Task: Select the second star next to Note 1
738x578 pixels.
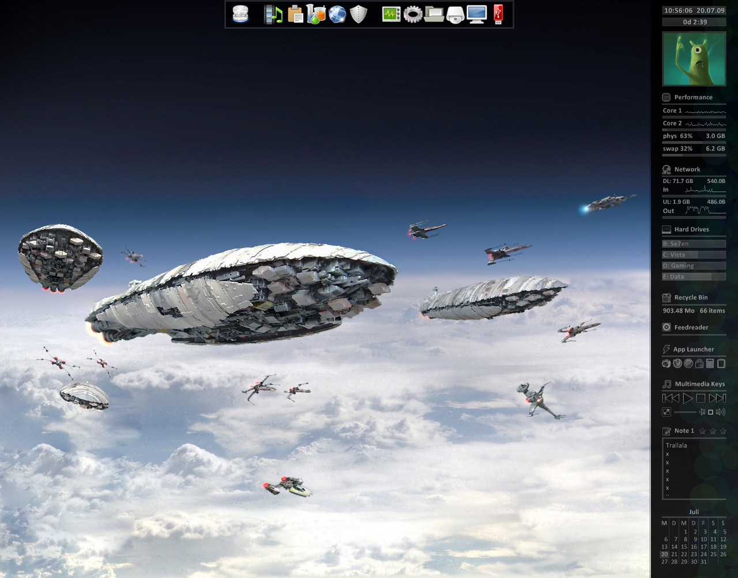Action: tap(713, 431)
